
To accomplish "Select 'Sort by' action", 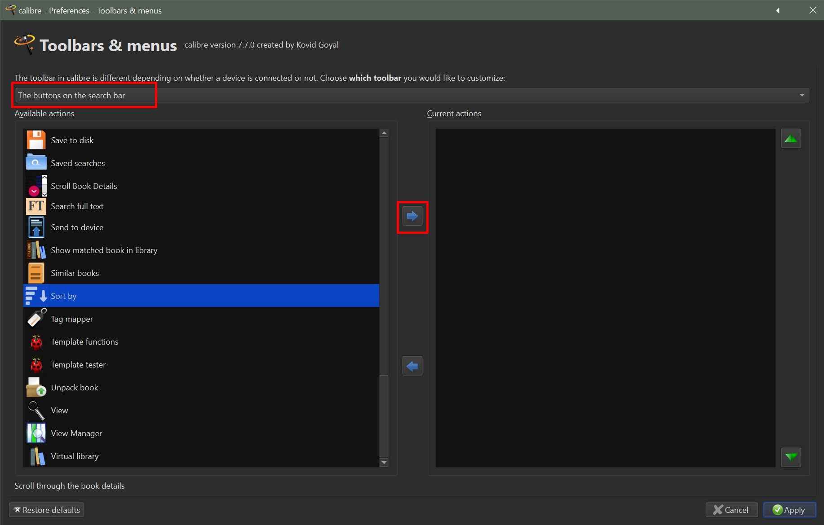I will pyautogui.click(x=201, y=296).
